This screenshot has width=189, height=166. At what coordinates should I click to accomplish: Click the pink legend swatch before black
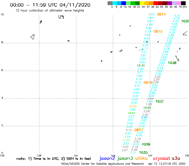(179, 3)
